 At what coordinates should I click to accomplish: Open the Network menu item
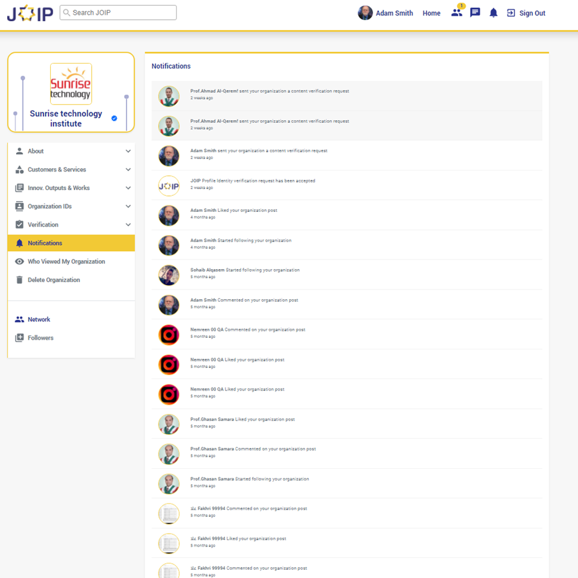[x=39, y=319]
